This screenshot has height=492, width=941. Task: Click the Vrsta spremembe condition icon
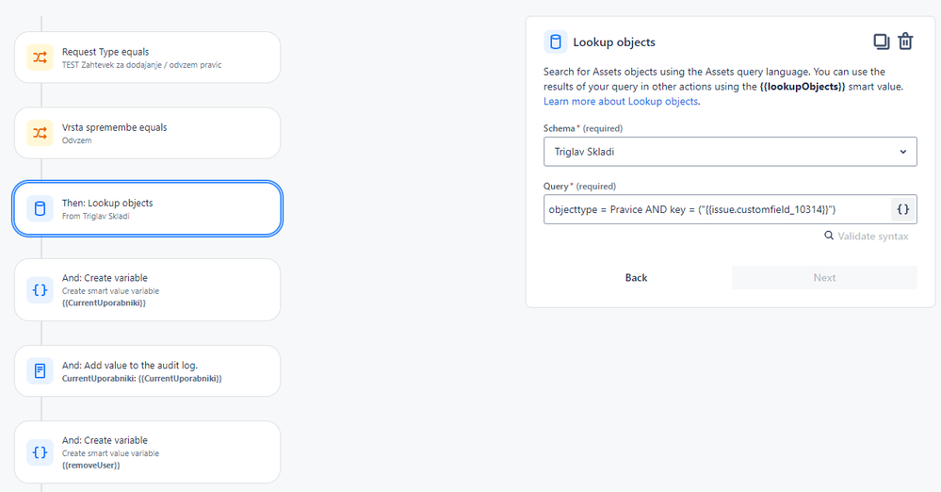(x=40, y=133)
